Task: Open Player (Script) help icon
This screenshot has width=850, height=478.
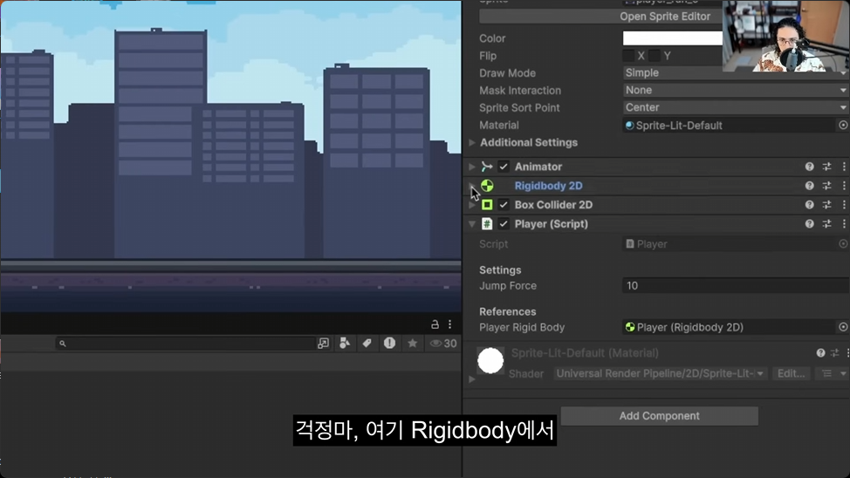Action: point(809,224)
